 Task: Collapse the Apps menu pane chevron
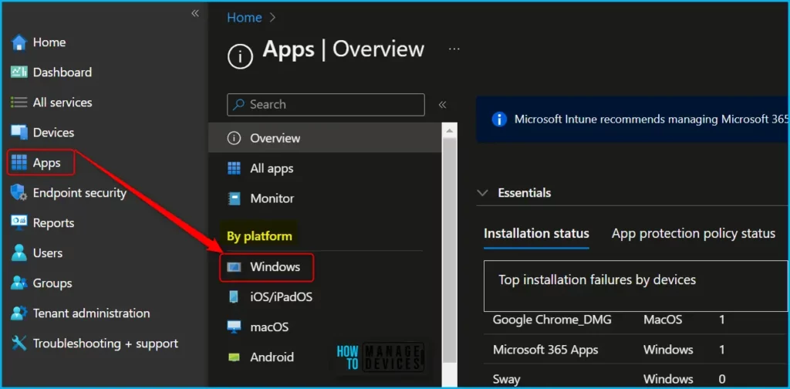(x=442, y=104)
